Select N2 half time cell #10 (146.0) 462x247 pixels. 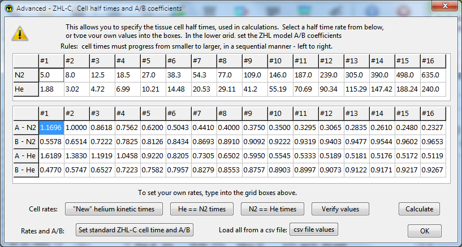pos(280,75)
